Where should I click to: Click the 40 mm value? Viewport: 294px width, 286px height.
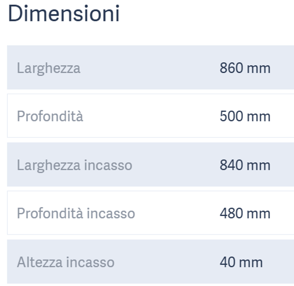tap(241, 262)
